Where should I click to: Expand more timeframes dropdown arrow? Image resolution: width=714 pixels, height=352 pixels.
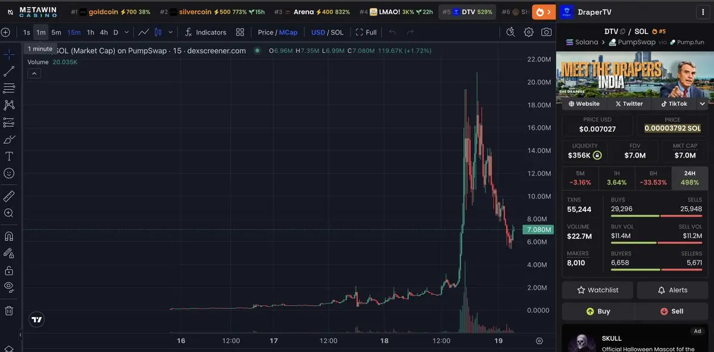click(127, 32)
